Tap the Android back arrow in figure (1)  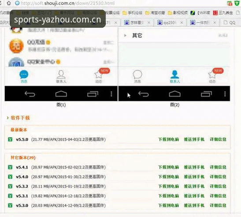pos(30,94)
